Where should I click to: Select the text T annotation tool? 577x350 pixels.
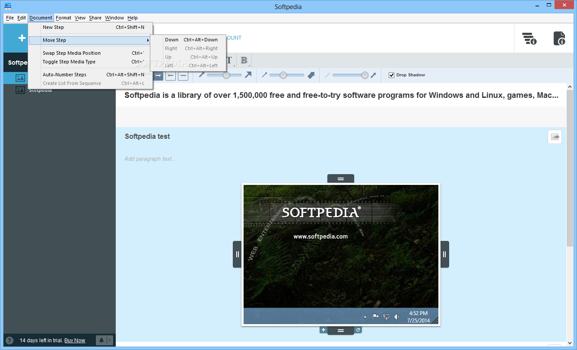click(229, 60)
